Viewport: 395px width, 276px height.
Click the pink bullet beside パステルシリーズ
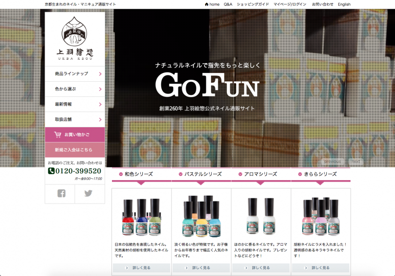click(x=180, y=174)
